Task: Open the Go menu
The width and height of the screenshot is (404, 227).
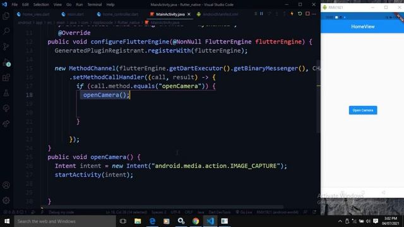Action: click(x=69, y=4)
